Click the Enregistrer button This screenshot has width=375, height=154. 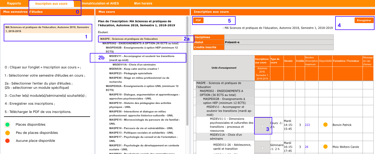[x=364, y=20]
